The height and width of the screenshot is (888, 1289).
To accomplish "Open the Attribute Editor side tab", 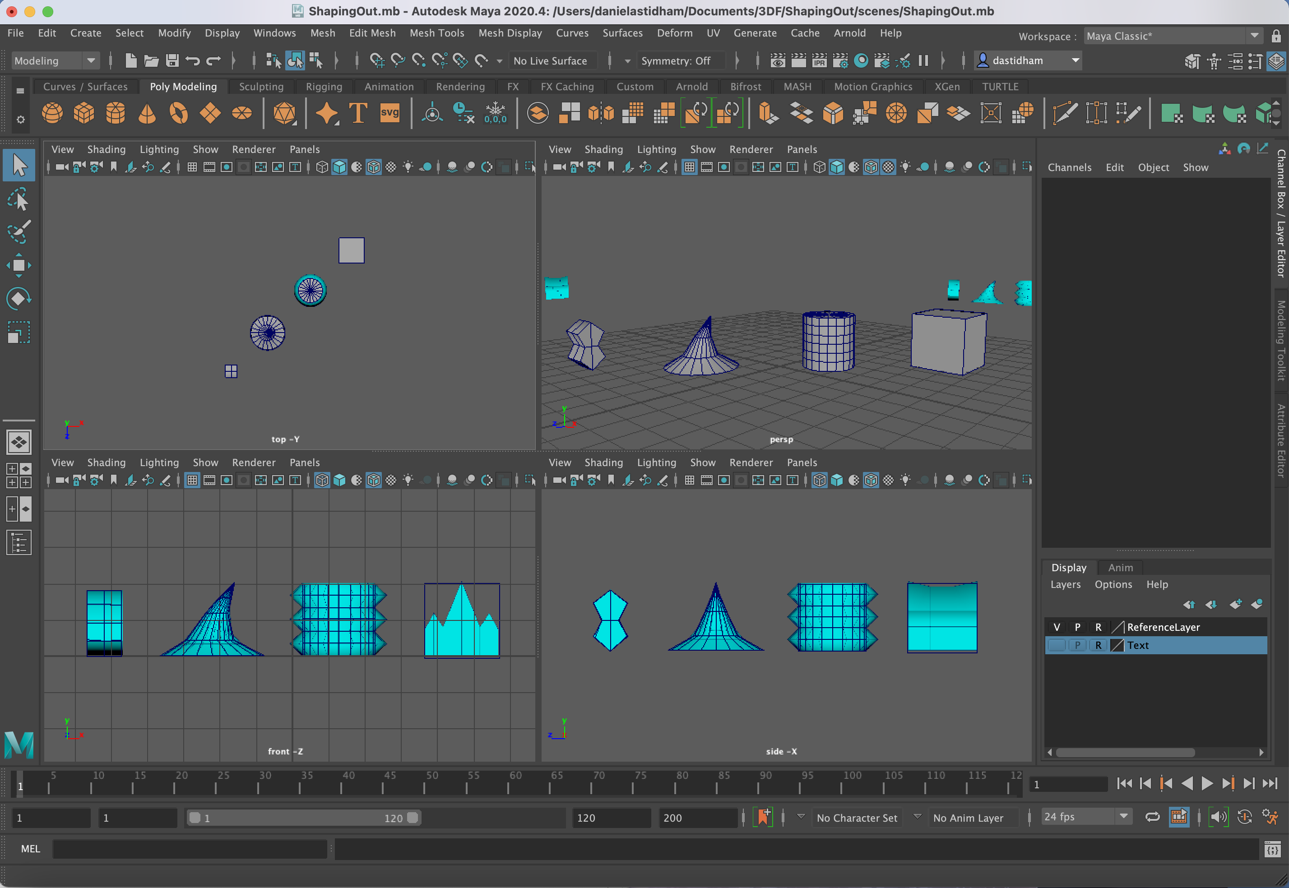I will coord(1281,441).
